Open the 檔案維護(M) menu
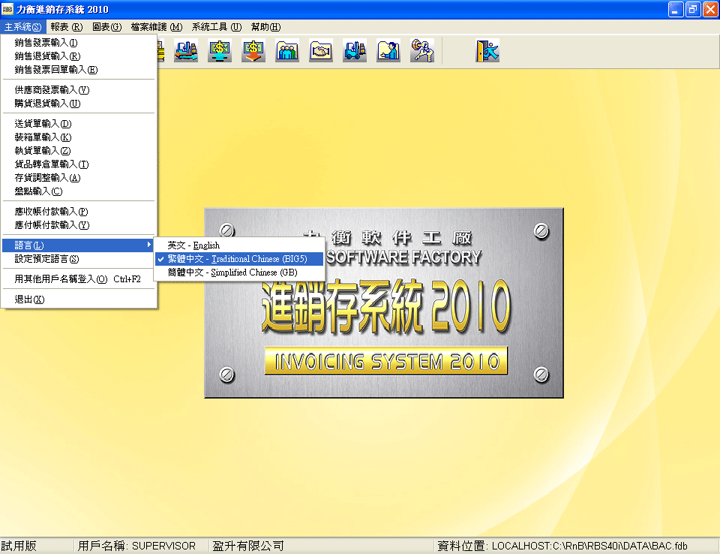 157,27
